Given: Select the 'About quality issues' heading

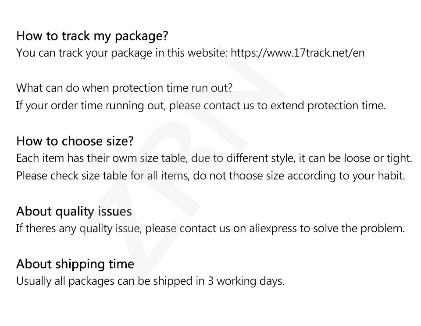Looking at the screenshot, I should [x=74, y=211].
